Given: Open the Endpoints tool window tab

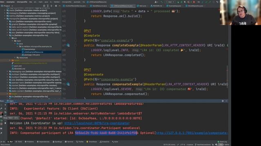Looking at the screenshot, I should pos(104,142).
